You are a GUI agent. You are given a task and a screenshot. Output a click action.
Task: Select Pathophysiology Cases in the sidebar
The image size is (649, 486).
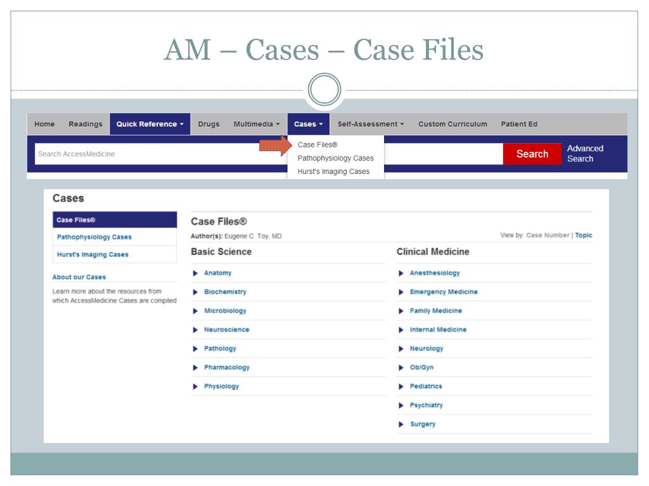tap(115, 237)
